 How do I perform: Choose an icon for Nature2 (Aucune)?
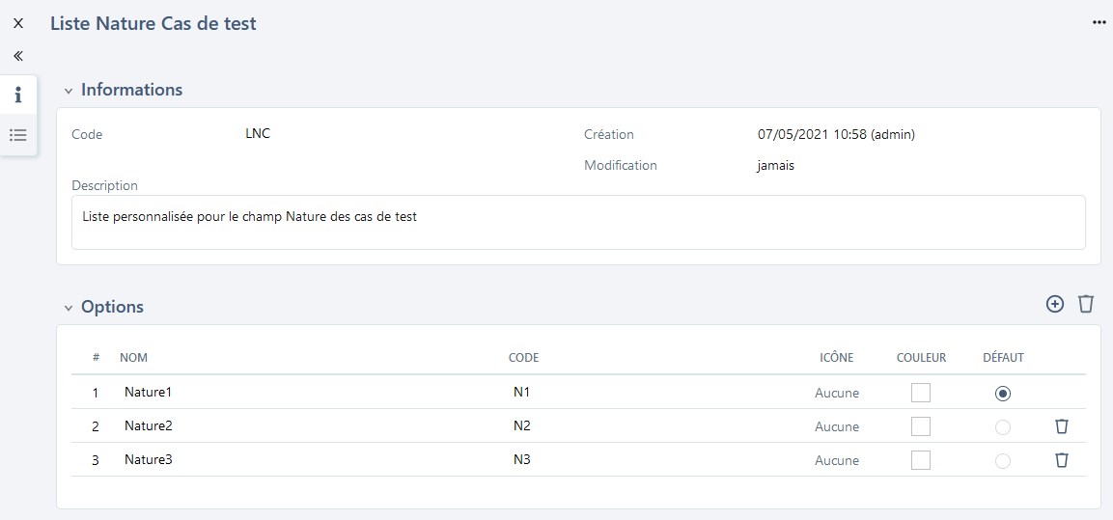tap(837, 427)
